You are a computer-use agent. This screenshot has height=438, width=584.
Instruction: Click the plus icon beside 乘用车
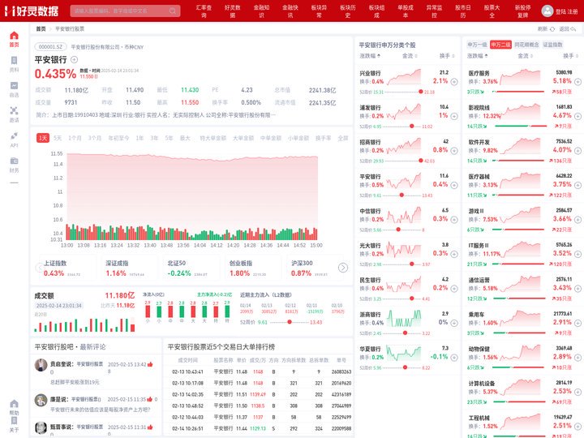578,323
